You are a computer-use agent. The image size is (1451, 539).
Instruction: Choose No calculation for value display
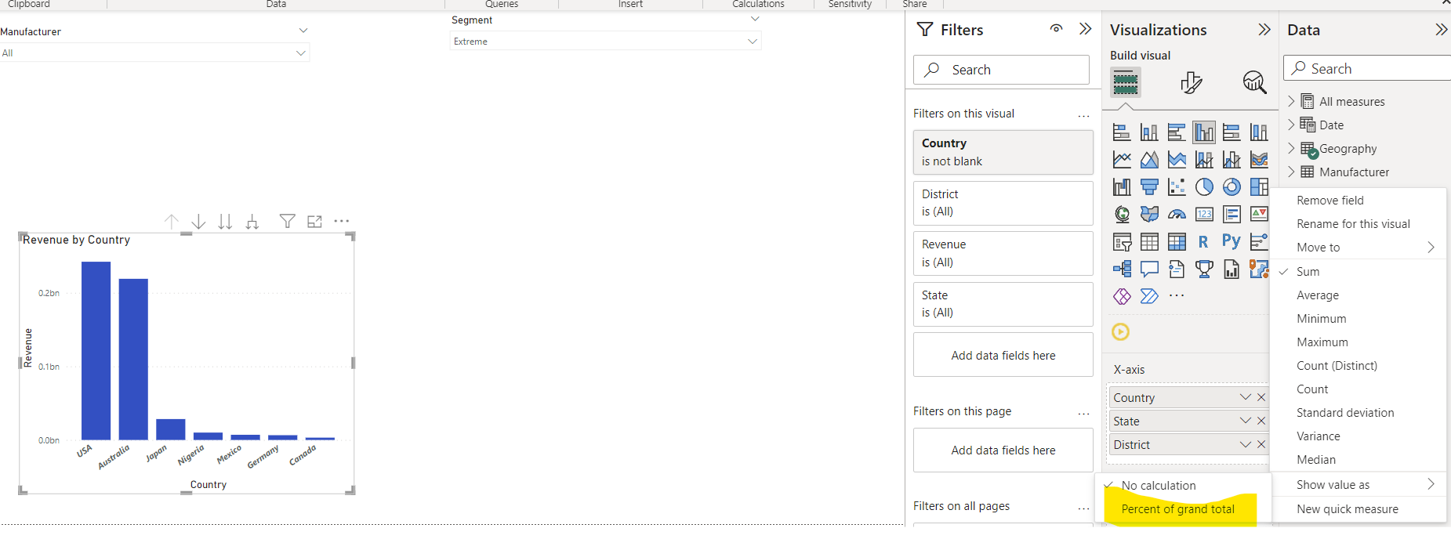click(x=1159, y=486)
